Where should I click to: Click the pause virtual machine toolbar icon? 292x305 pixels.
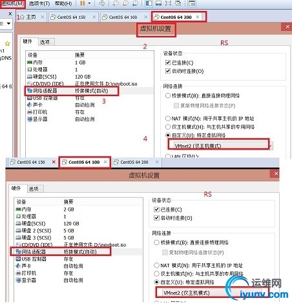pos(83,3)
